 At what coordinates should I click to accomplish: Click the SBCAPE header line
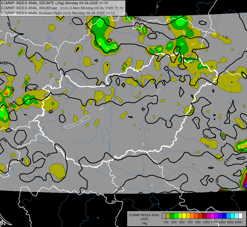[x=54, y=3]
